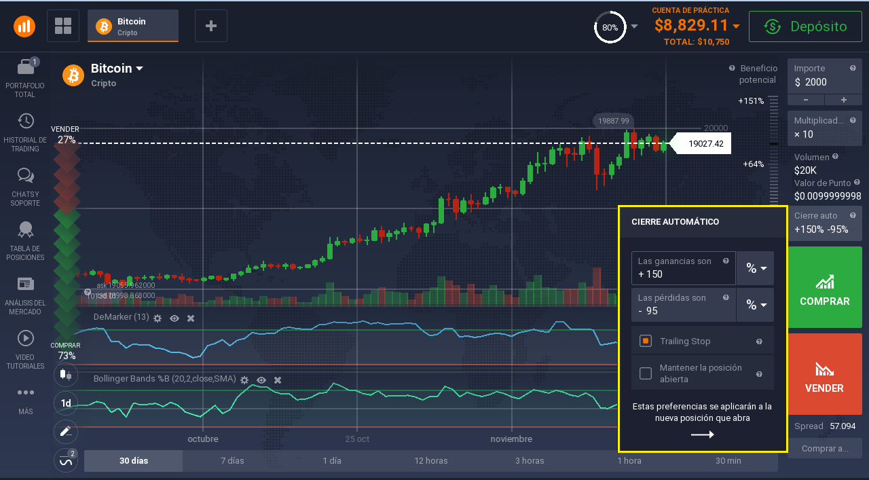Open Cierre auto +150% -95% settings
The image size is (869, 480).
coord(825,223)
